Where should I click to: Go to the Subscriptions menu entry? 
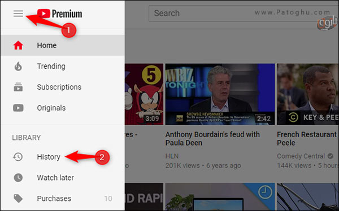pos(63,87)
